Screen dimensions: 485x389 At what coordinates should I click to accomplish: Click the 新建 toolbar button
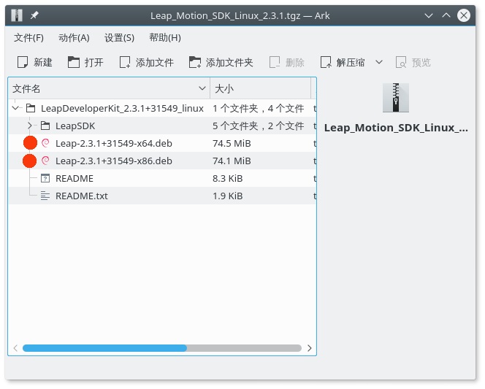click(34, 63)
